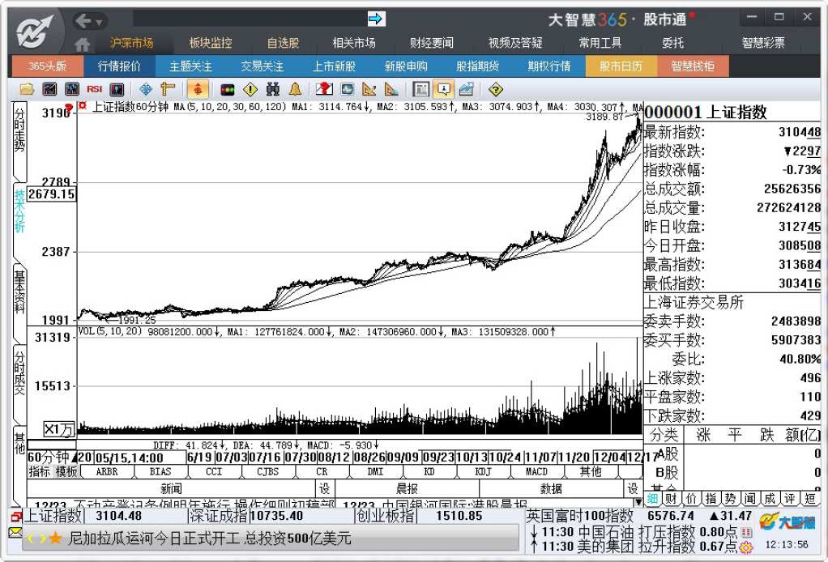The image size is (828, 562).
Task: Switch to the 股市日历 tab
Action: 621,66
